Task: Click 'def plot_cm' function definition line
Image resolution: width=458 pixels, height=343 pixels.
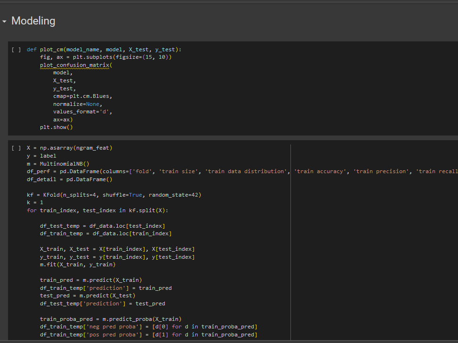Action: click(x=104, y=49)
